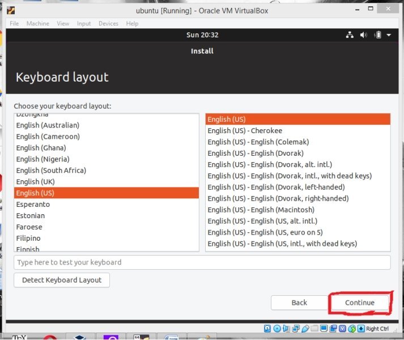The height and width of the screenshot is (340, 404).
Task: Click the VirtualBox hard disk activity icon
Action: 267,329
